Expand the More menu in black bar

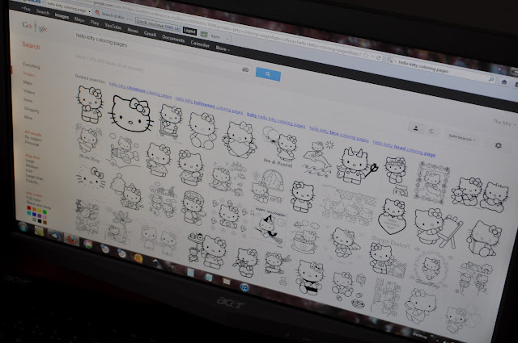point(223,48)
